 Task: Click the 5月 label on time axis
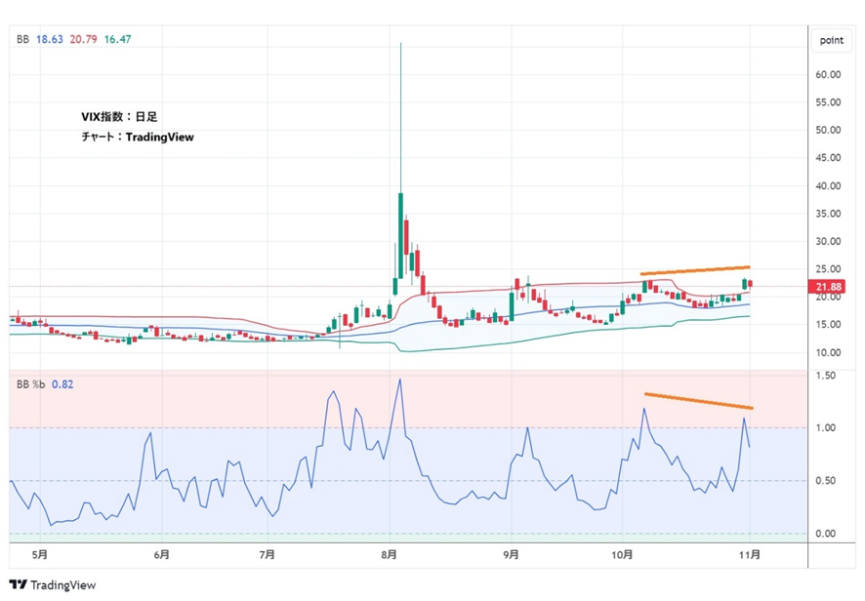[x=40, y=554]
